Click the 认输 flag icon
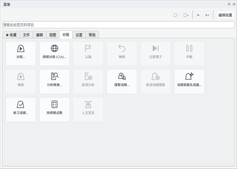This screenshot has height=169, width=237. pyautogui.click(x=88, y=49)
